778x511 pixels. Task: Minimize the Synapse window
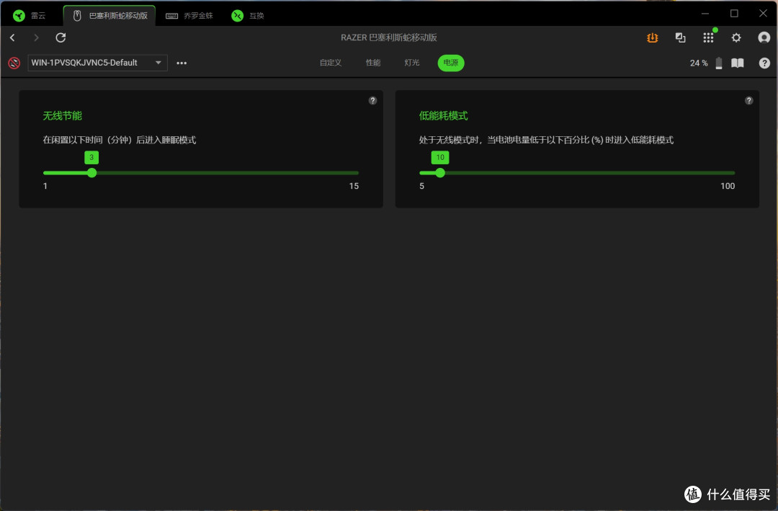point(705,14)
